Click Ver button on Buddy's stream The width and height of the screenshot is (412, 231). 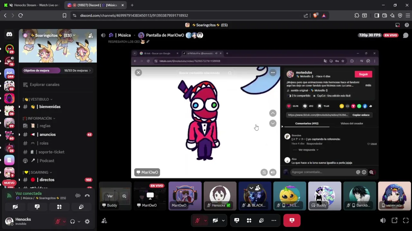tap(110, 196)
